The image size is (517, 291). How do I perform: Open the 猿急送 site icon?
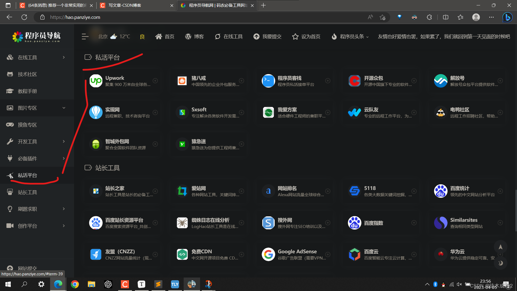pyautogui.click(x=182, y=144)
